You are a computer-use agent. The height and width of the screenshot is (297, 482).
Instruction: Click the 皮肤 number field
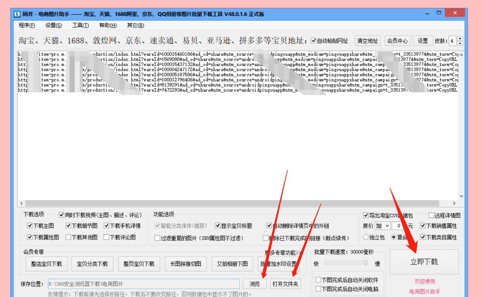[453, 41]
